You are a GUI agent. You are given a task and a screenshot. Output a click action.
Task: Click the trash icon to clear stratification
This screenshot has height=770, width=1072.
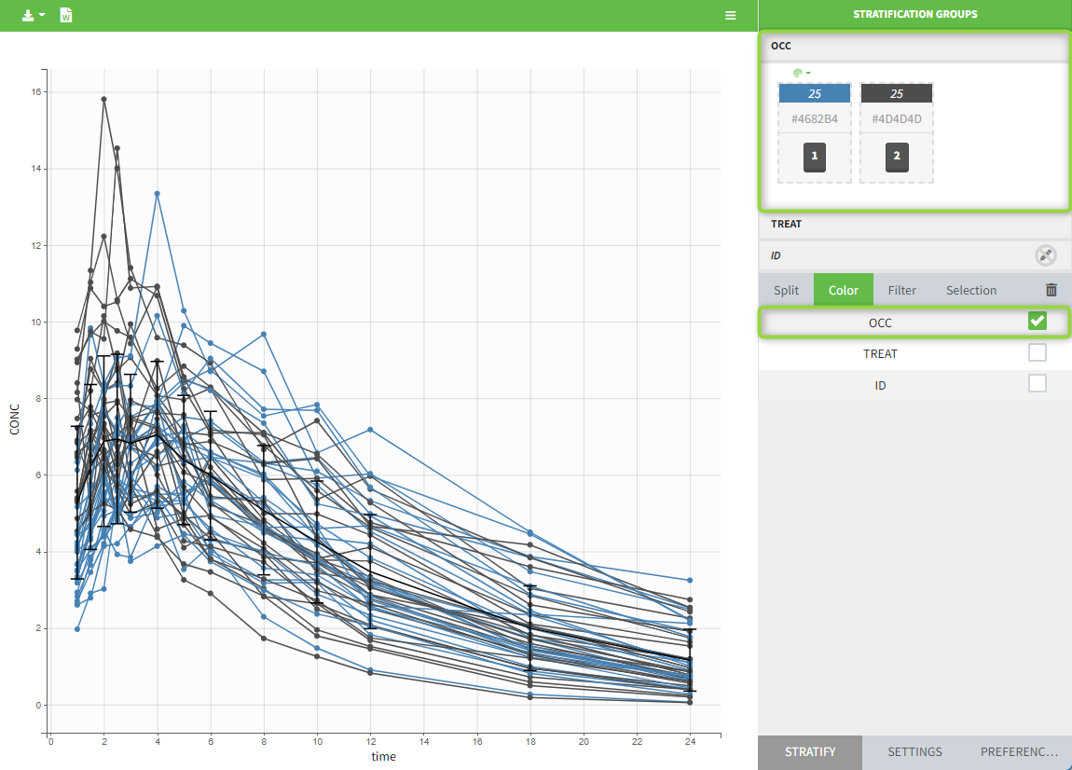click(1051, 290)
